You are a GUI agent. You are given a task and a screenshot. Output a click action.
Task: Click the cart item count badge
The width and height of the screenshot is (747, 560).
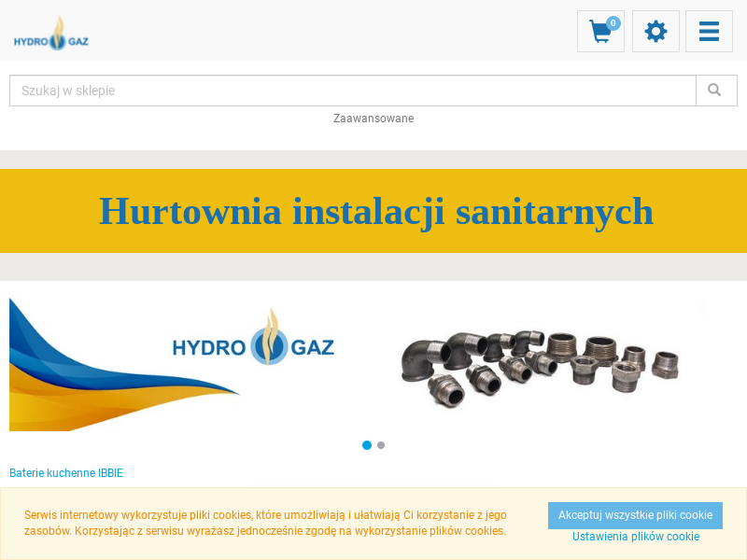click(x=613, y=22)
